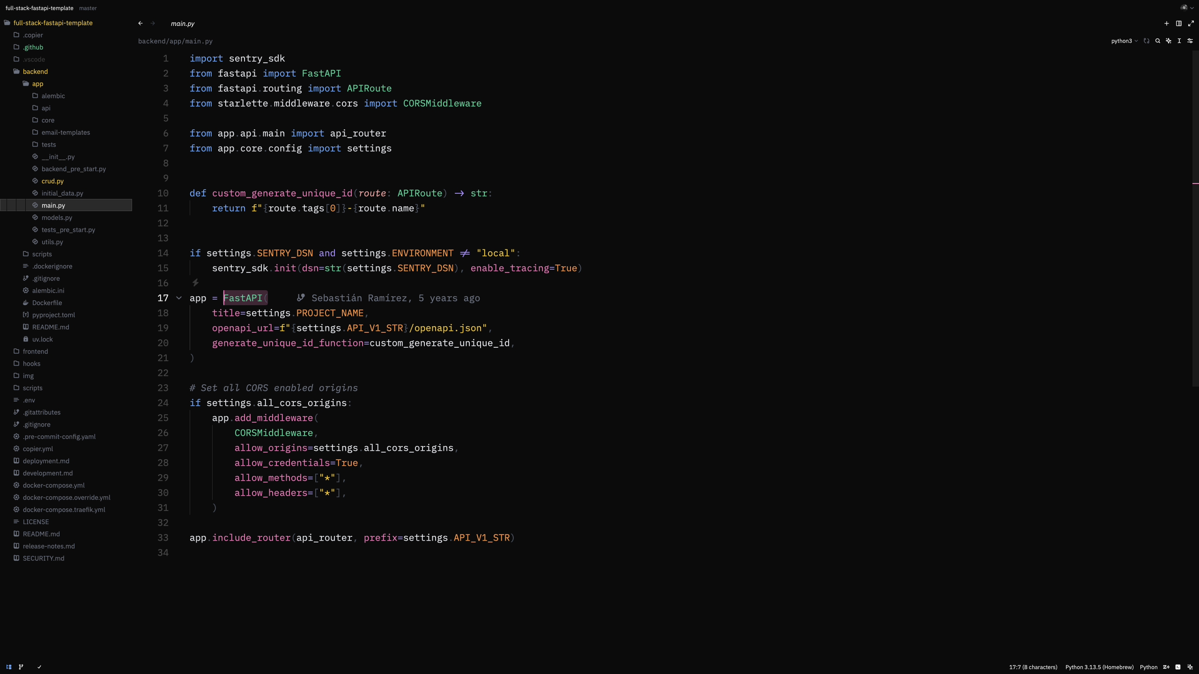Open selection controls I-beam icon
Screen dimensions: 1199x674
(x=1179, y=41)
